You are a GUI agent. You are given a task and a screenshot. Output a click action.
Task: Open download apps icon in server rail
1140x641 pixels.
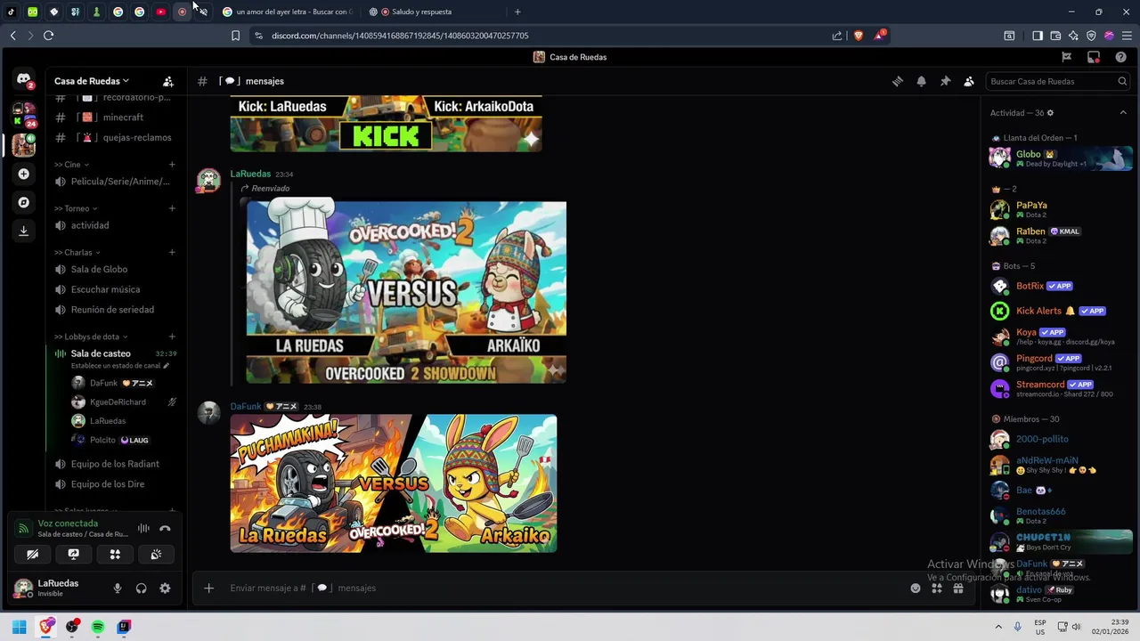point(24,231)
